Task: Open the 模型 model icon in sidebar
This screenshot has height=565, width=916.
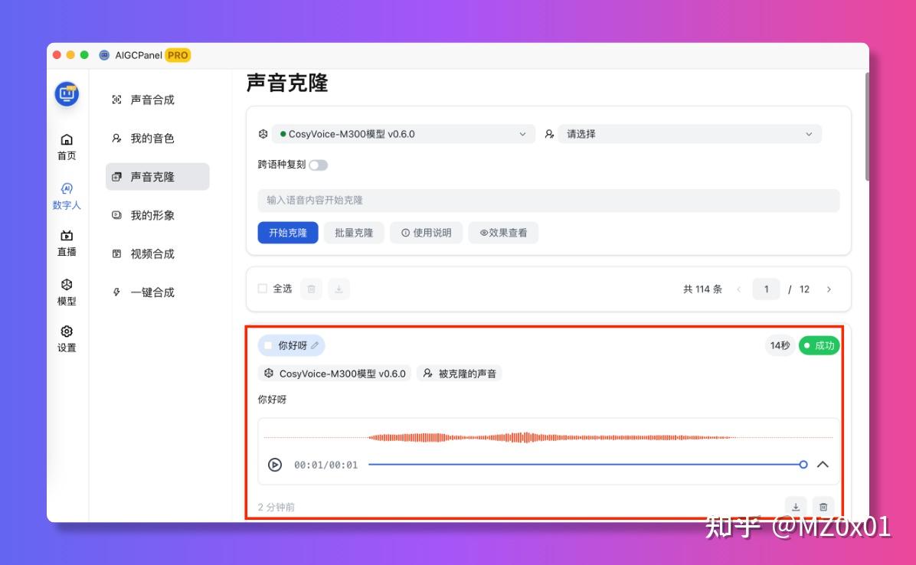Action: (x=67, y=286)
